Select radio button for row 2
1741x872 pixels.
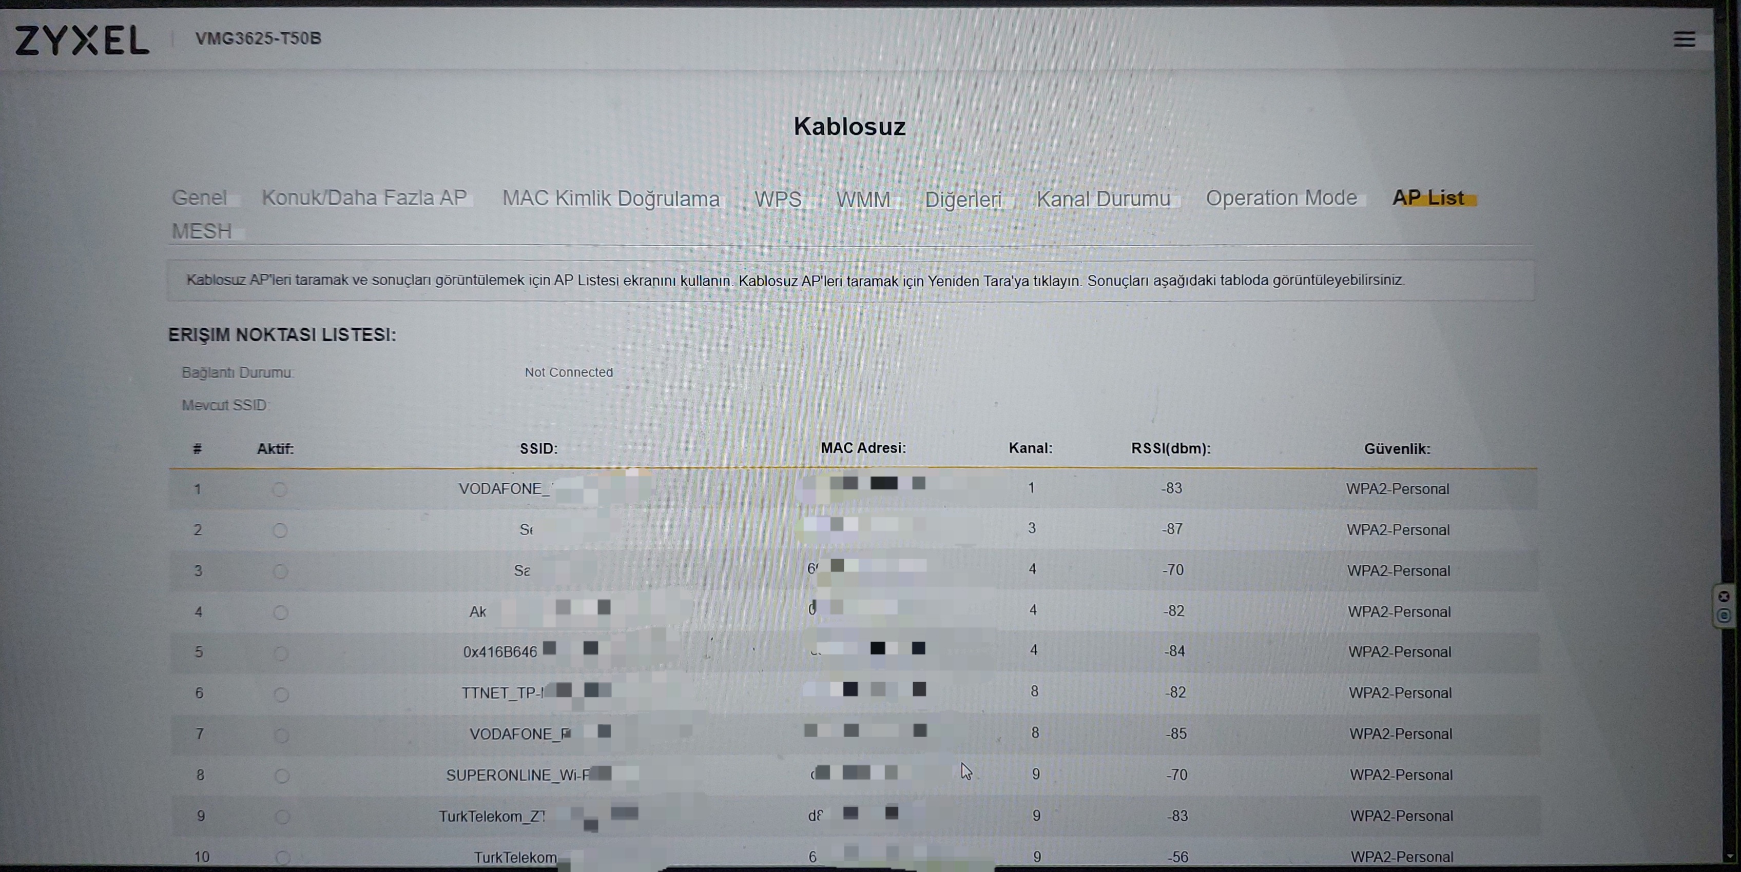tap(280, 531)
